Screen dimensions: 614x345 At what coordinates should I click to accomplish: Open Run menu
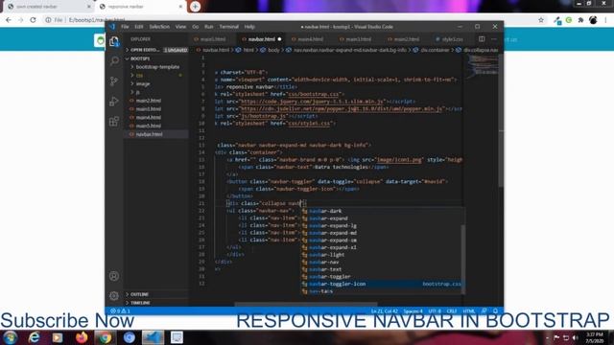[x=209, y=27]
